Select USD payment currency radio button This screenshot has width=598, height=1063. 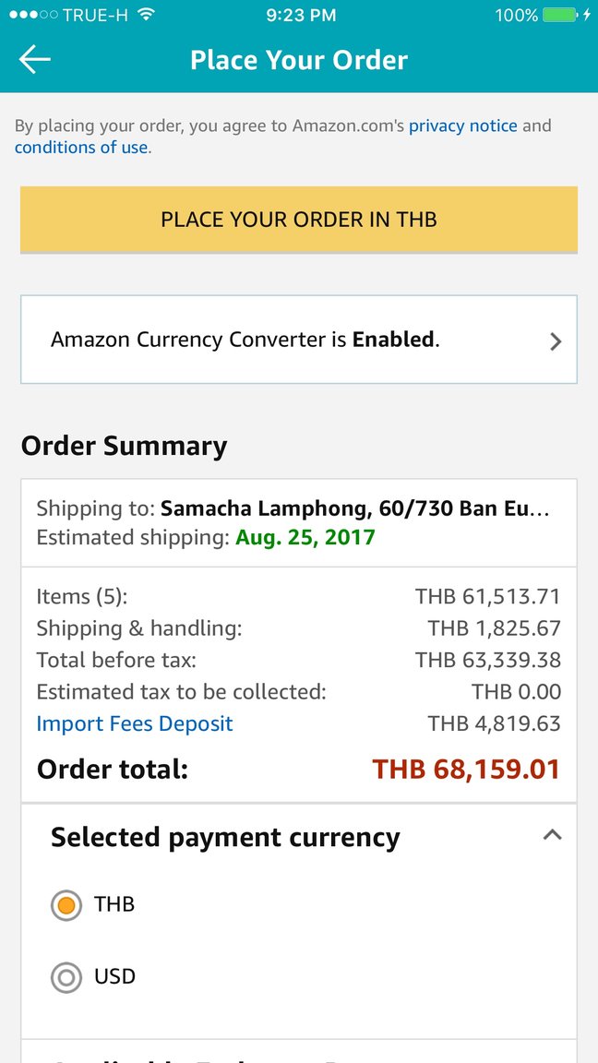click(66, 977)
